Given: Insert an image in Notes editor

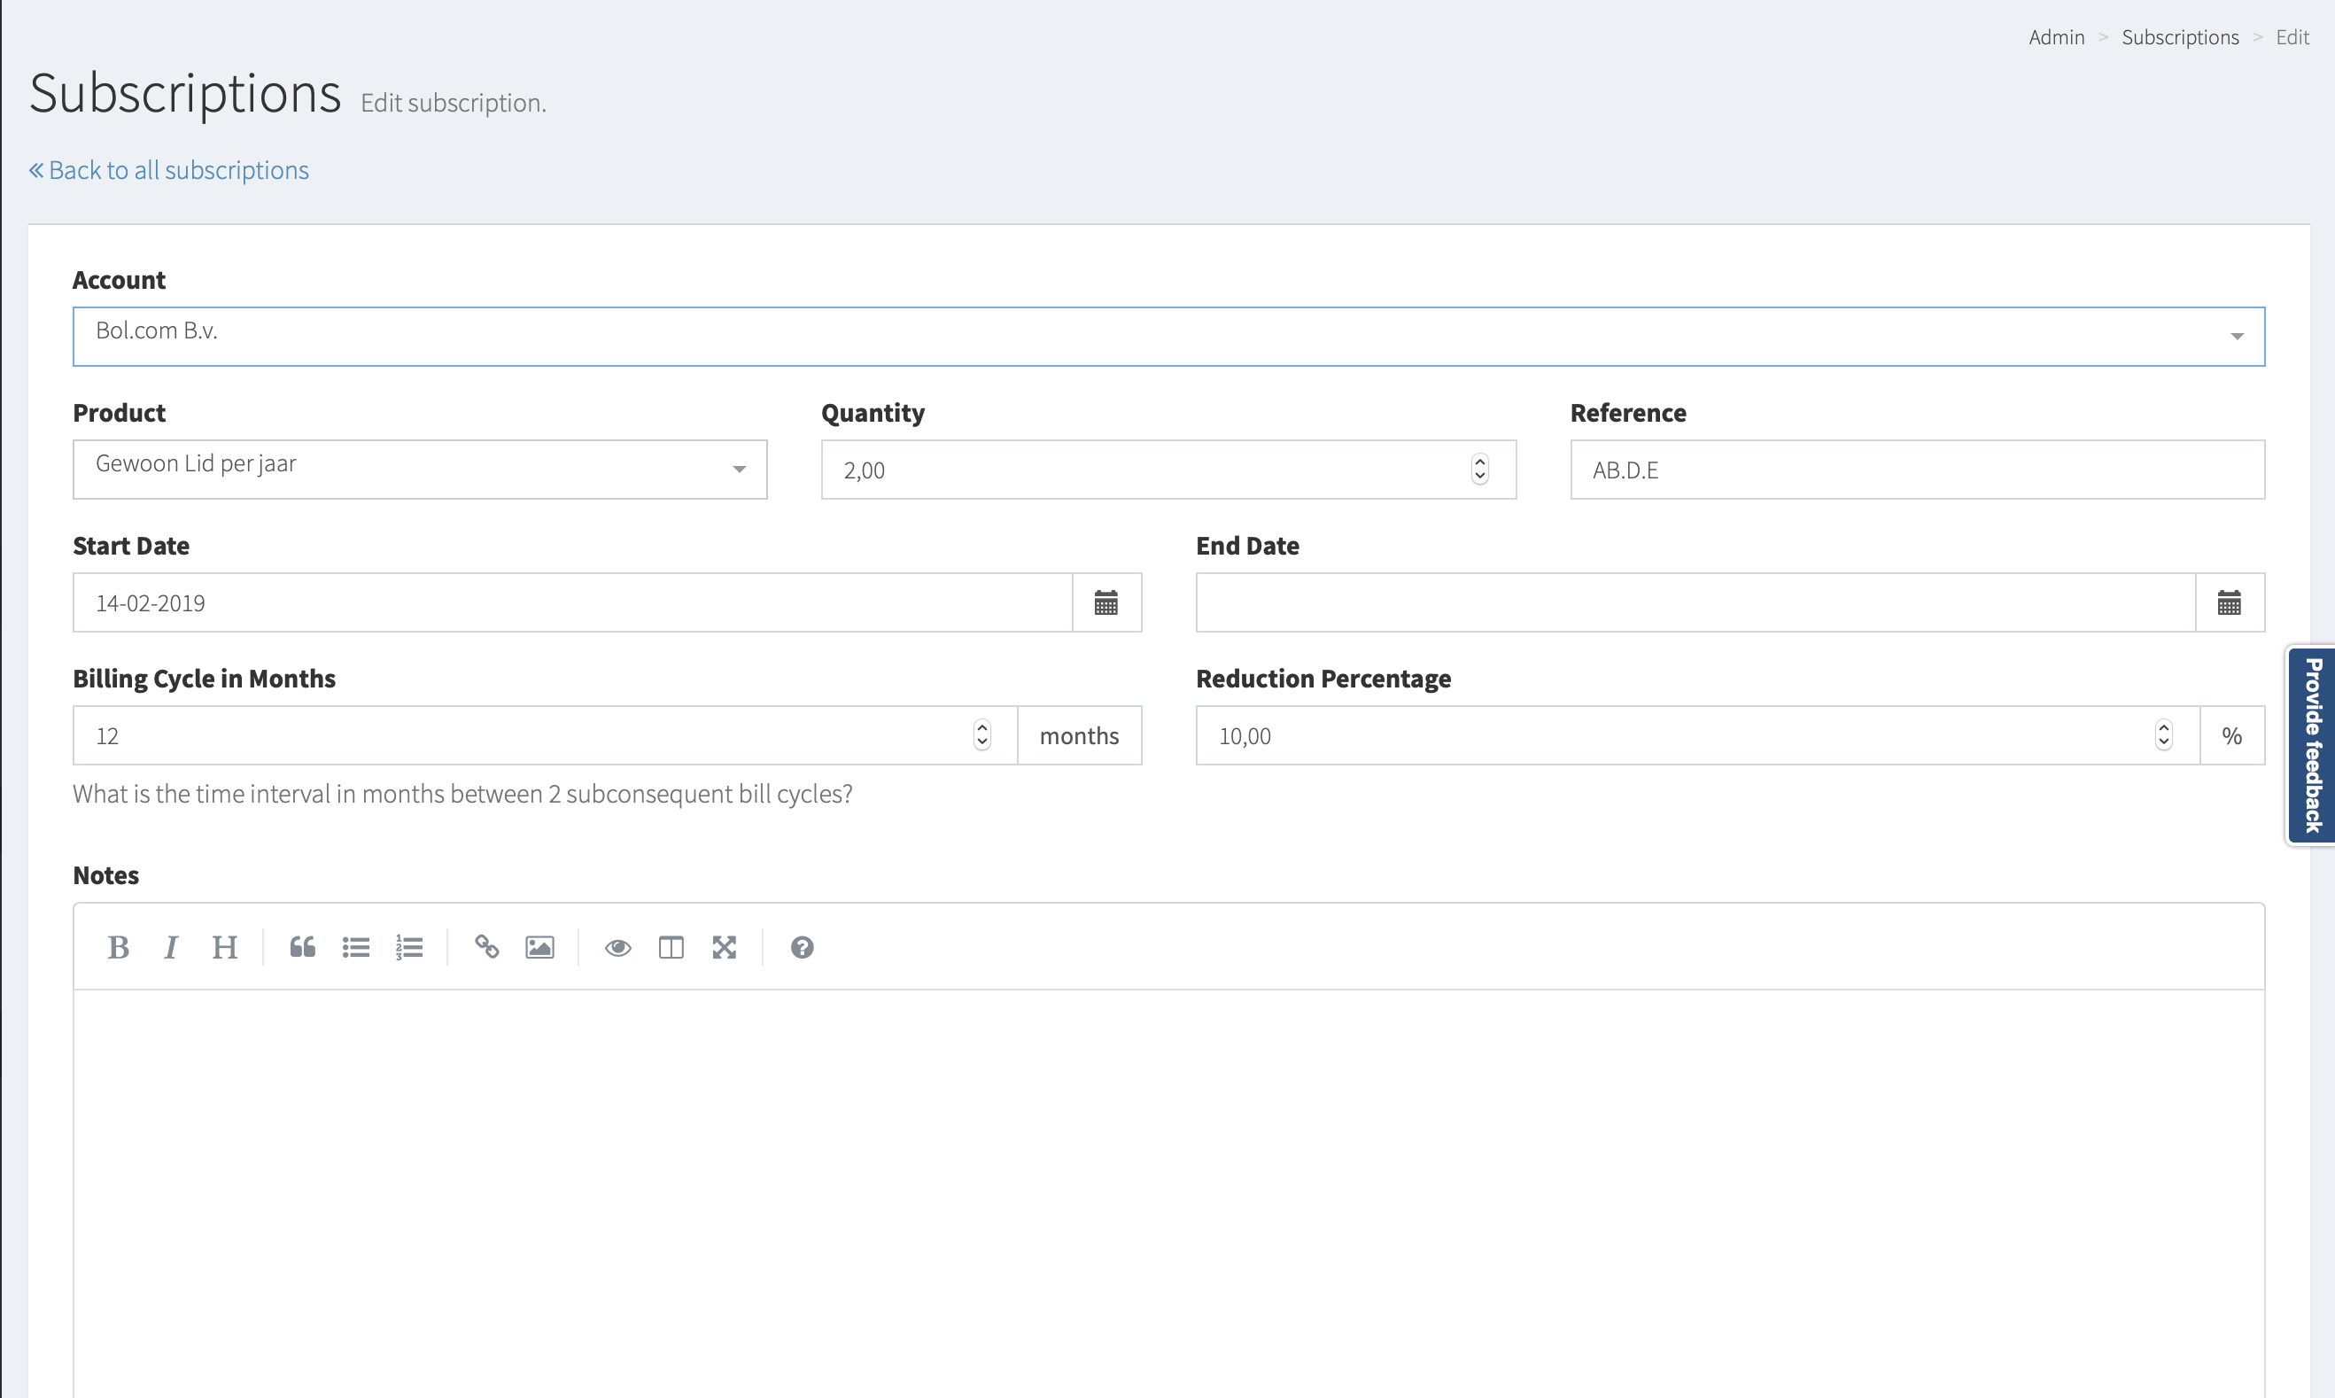Looking at the screenshot, I should [x=539, y=947].
